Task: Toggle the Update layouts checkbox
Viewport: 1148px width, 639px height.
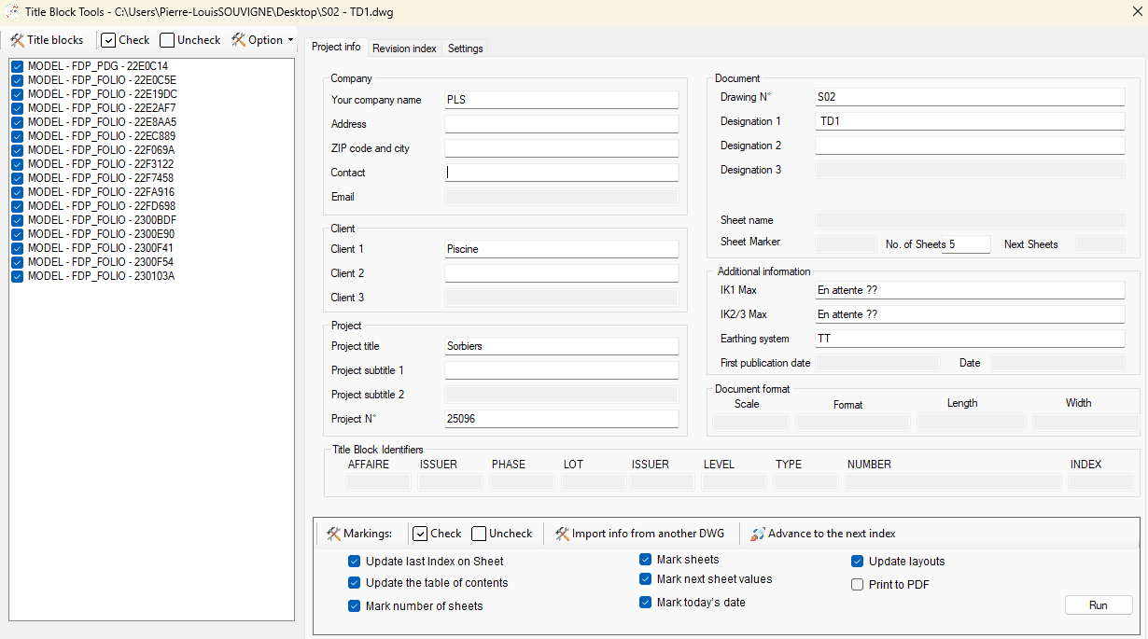Action: point(857,562)
